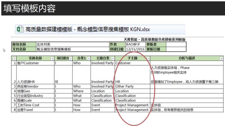Select cell 规模Scale

coord(35,100)
